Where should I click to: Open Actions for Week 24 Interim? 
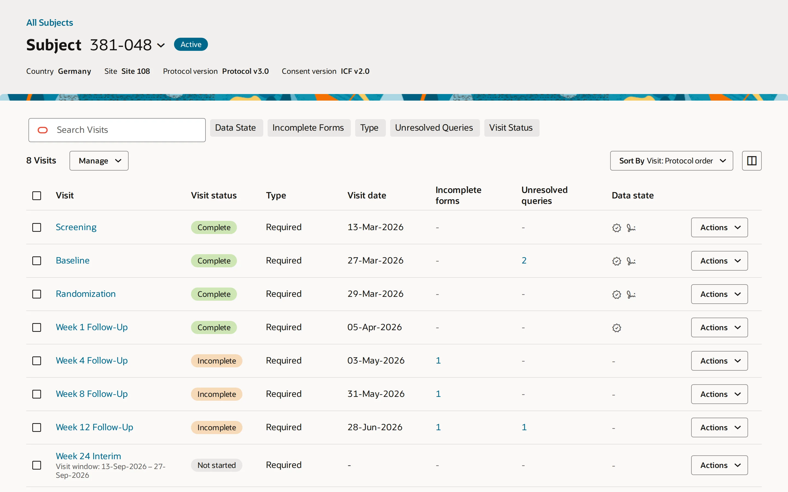(719, 465)
